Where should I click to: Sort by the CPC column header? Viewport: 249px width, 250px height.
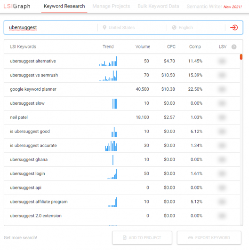coord(171,47)
